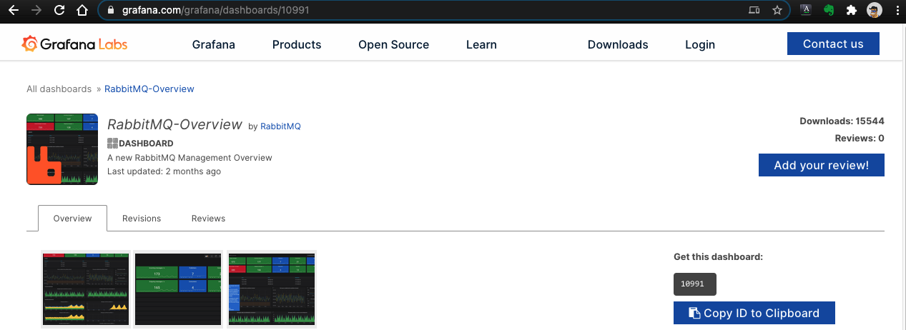Open the Products menu

[297, 44]
